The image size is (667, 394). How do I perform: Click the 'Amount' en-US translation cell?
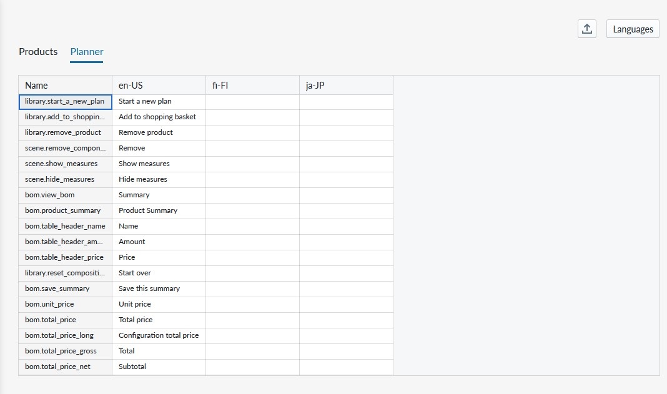pyautogui.click(x=159, y=242)
